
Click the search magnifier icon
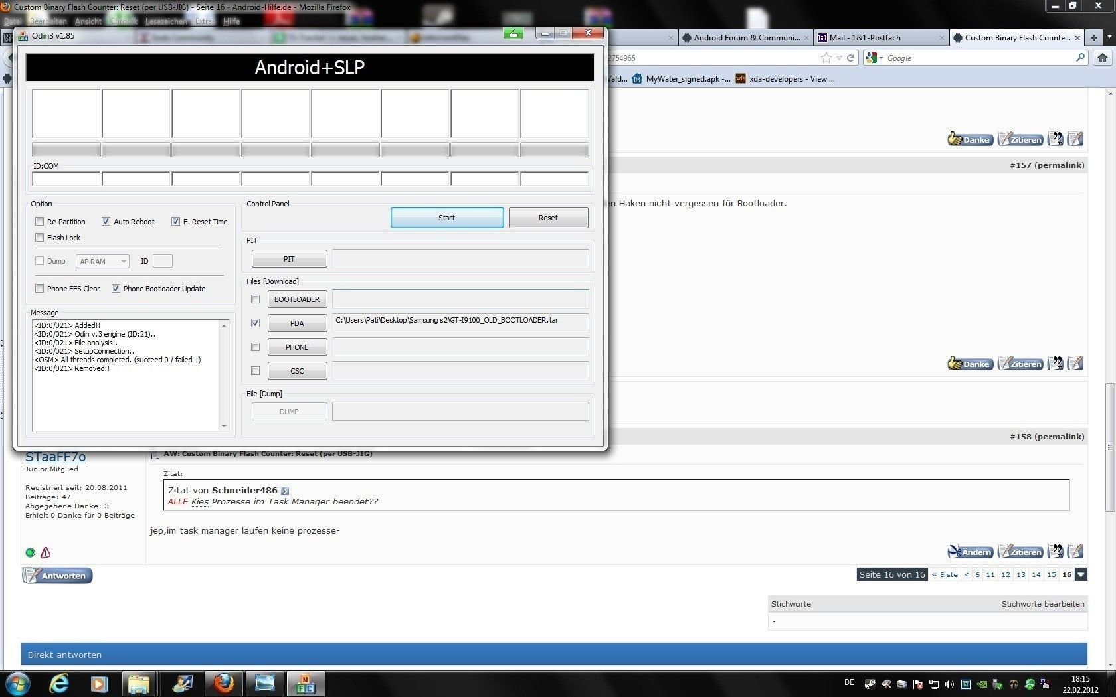tap(1080, 58)
